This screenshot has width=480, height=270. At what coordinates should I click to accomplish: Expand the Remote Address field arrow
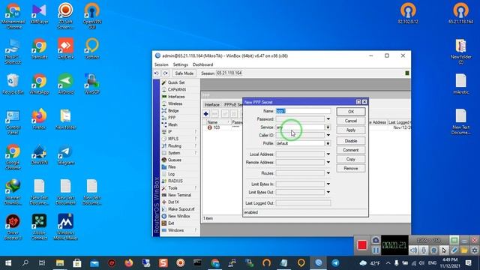[328, 162]
